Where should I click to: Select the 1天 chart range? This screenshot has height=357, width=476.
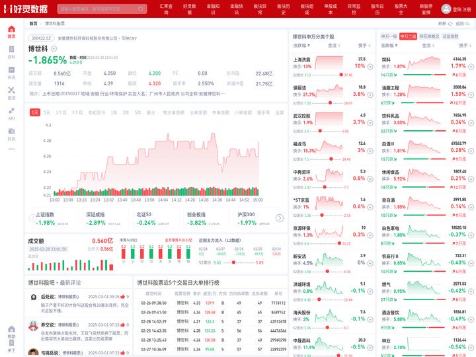[35, 112]
